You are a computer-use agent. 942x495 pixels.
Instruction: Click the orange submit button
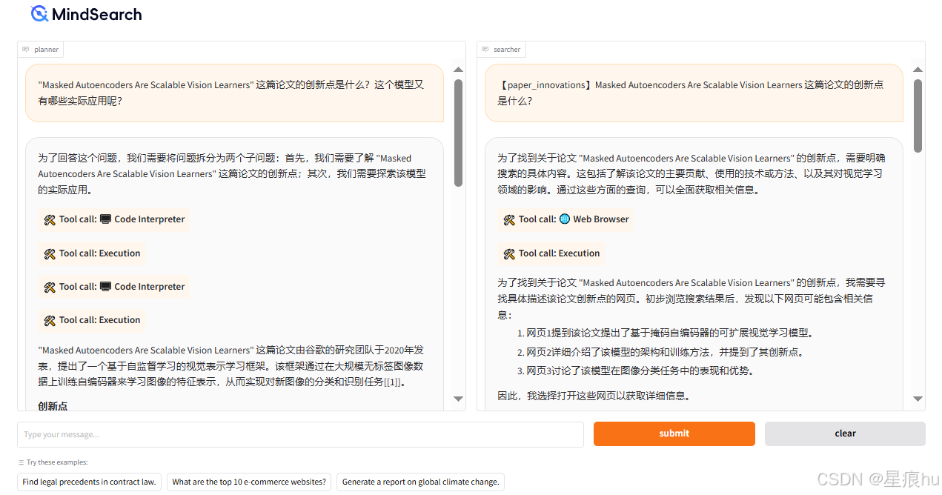coord(674,433)
